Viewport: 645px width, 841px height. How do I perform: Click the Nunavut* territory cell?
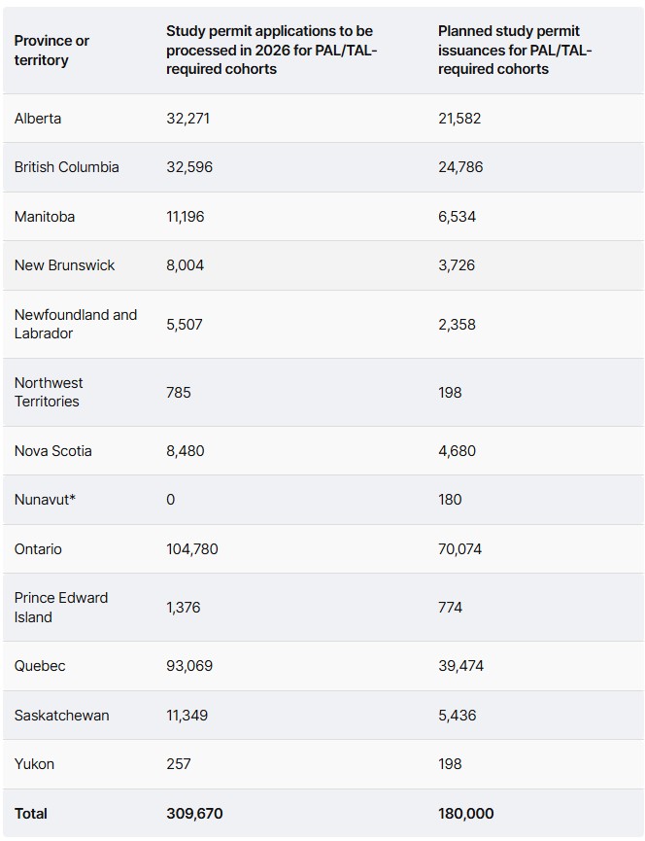pos(46,500)
